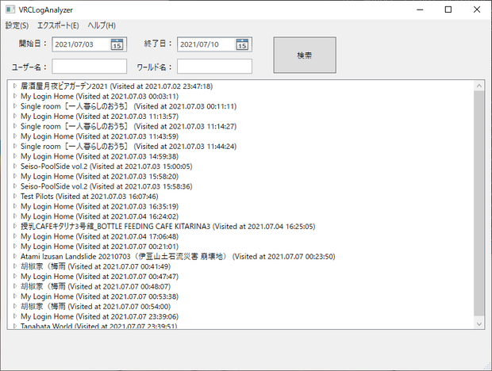Expand the 居酒屋月夜ビアガーデン2021 entry
The height and width of the screenshot is (371, 492).
click(x=15, y=86)
